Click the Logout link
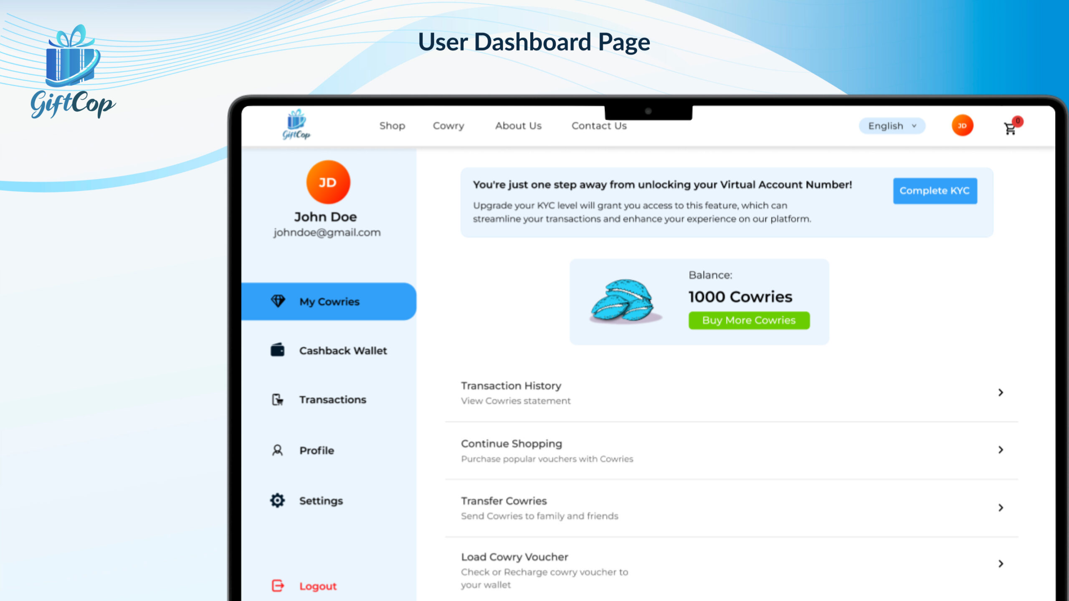This screenshot has width=1069, height=601. point(318,586)
